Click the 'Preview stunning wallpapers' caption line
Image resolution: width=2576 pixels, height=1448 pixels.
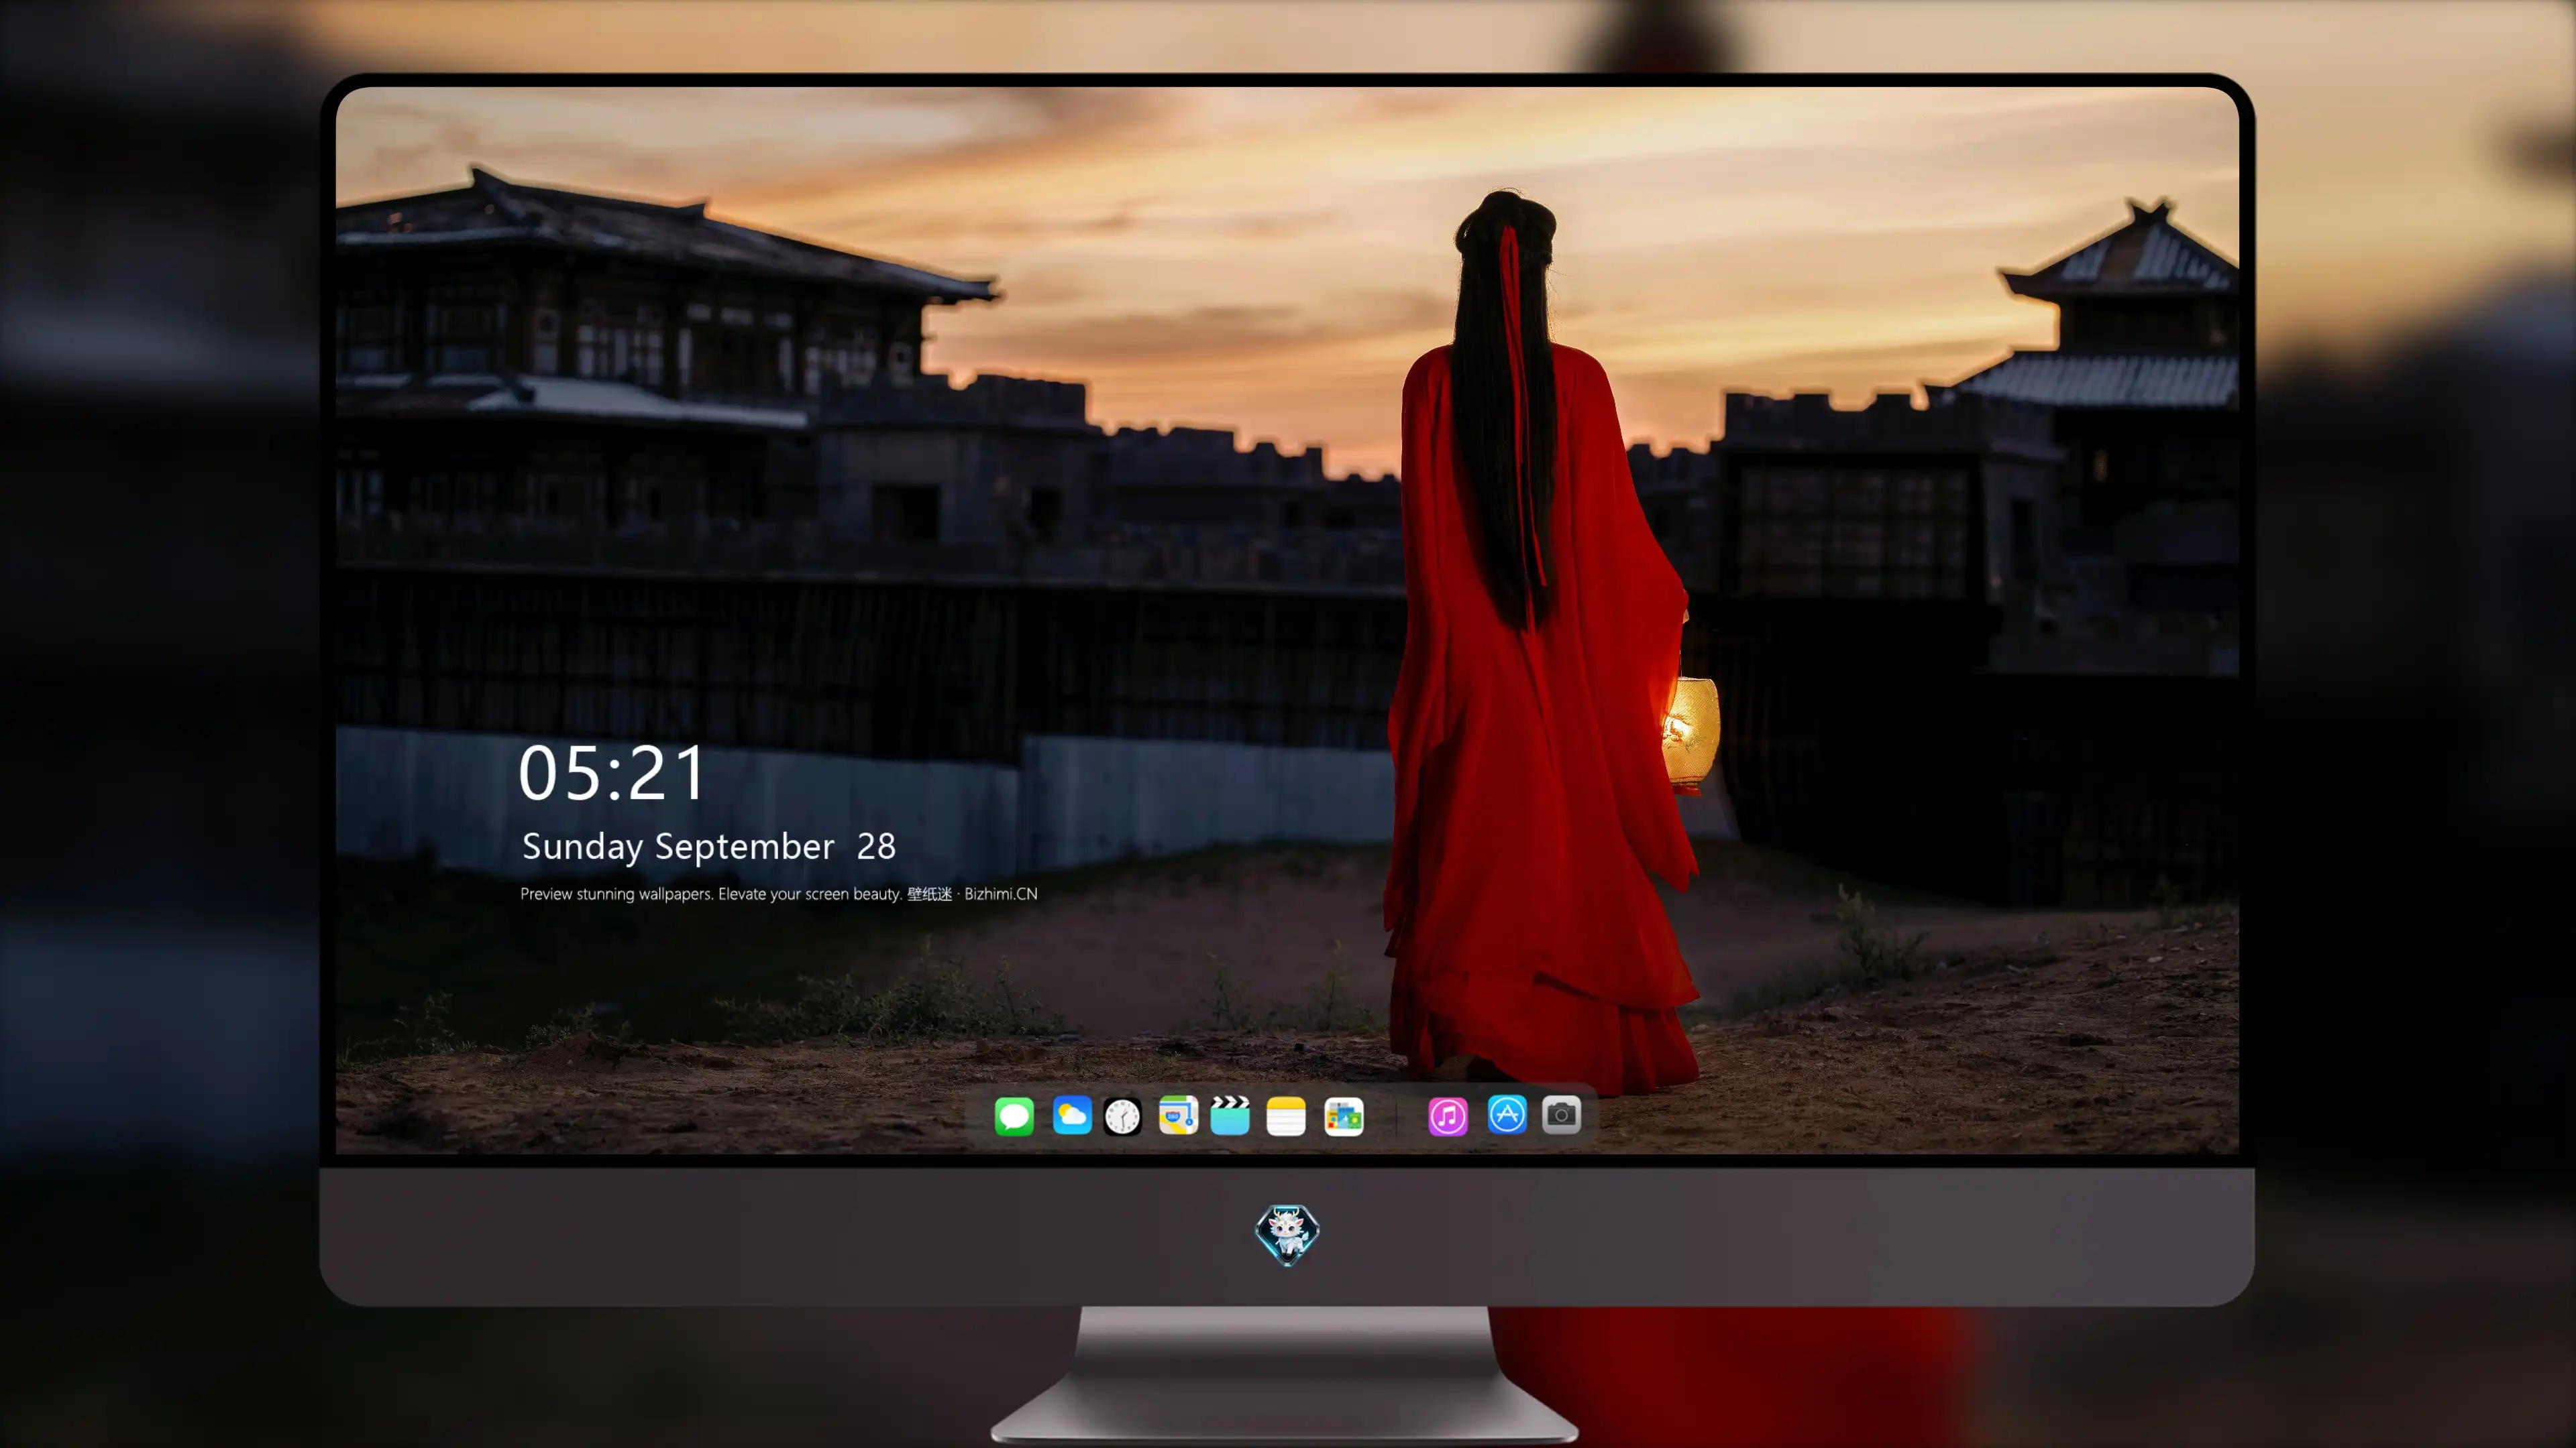[779, 894]
